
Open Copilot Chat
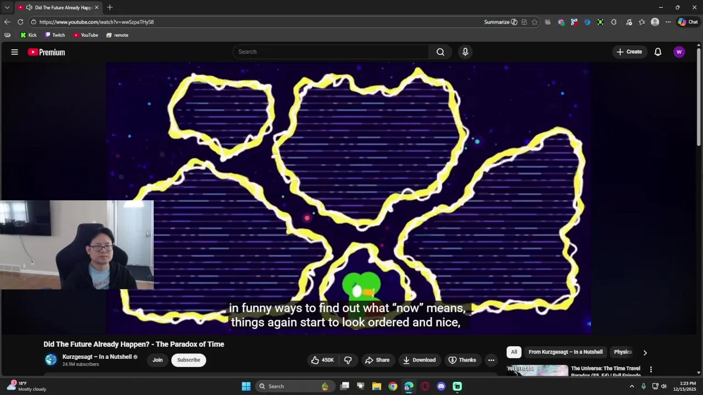[688, 22]
